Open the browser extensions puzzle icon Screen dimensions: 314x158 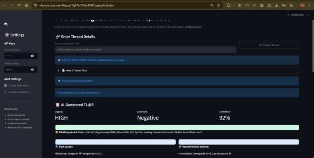pos(229,5)
